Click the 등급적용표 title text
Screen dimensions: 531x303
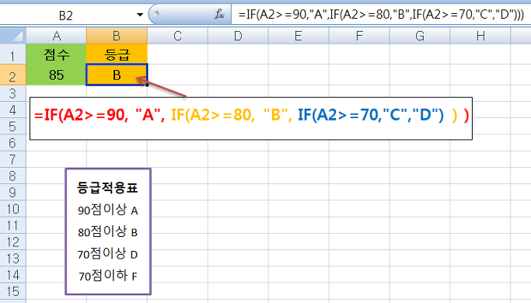[107, 187]
